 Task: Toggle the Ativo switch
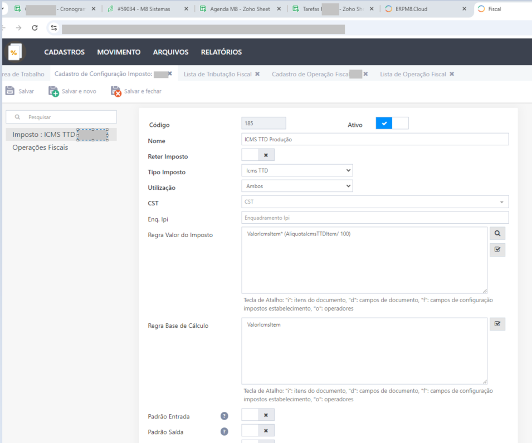392,124
